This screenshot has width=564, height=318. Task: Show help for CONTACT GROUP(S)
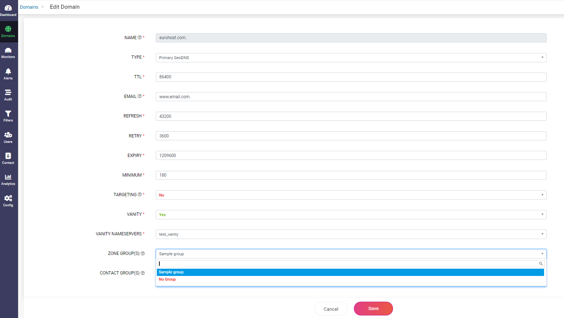click(x=143, y=273)
